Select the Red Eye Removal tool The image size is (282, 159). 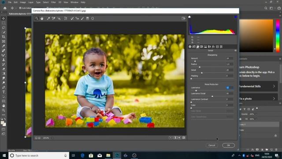click(x=77, y=19)
